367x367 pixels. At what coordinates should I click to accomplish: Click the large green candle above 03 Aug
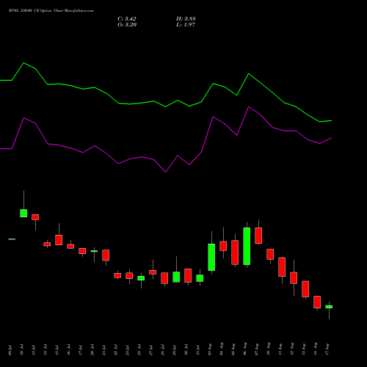pos(211,257)
